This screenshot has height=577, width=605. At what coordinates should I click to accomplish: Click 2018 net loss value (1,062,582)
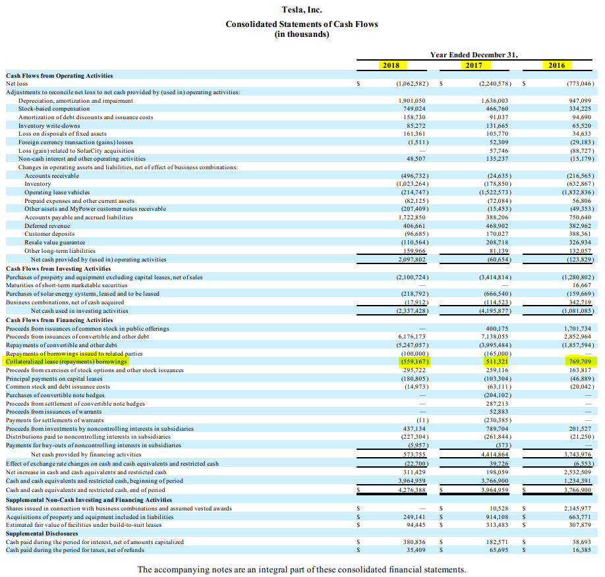(413, 84)
